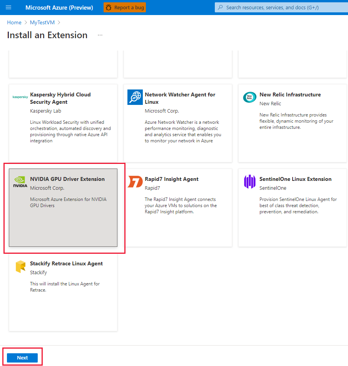This screenshot has width=348, height=366.
Task: Open the Home breadcrumb link
Action: tap(14, 22)
